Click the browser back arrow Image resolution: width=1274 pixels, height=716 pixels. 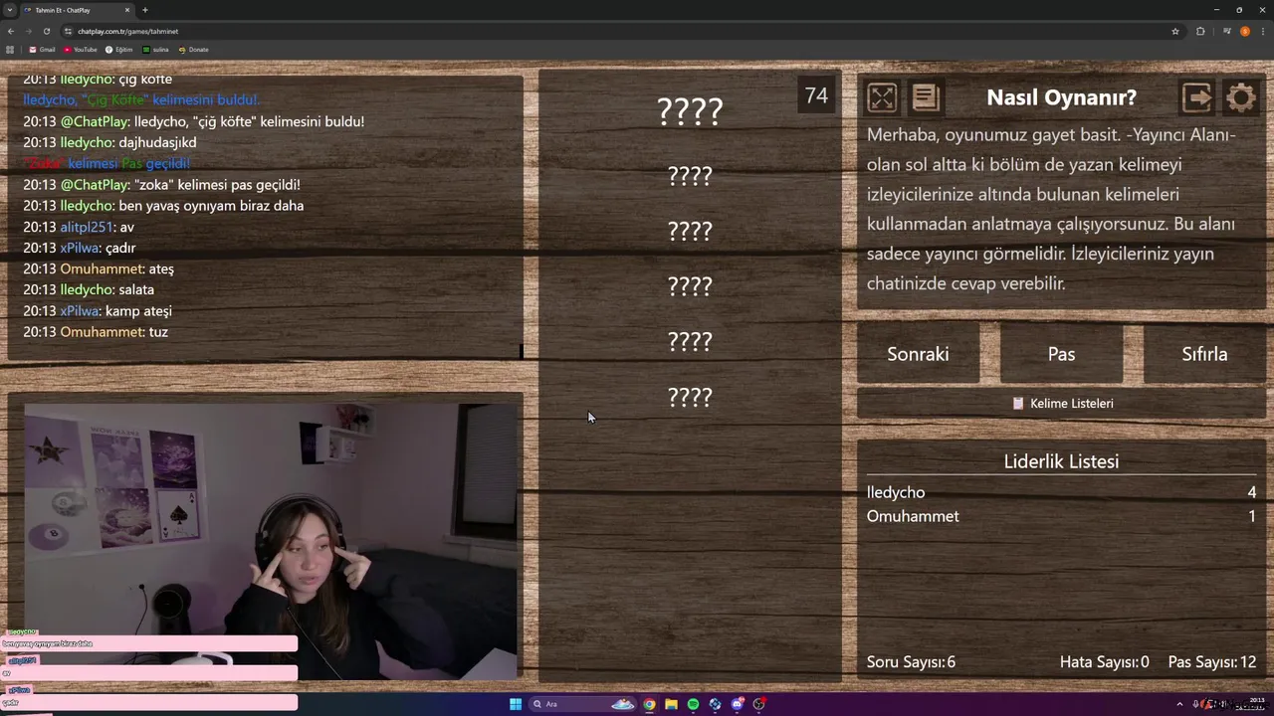tap(11, 31)
